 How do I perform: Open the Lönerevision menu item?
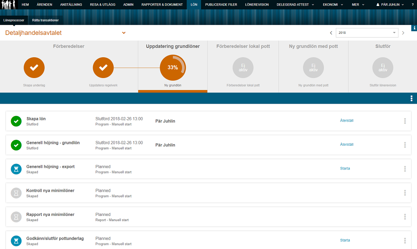tap(257, 4)
